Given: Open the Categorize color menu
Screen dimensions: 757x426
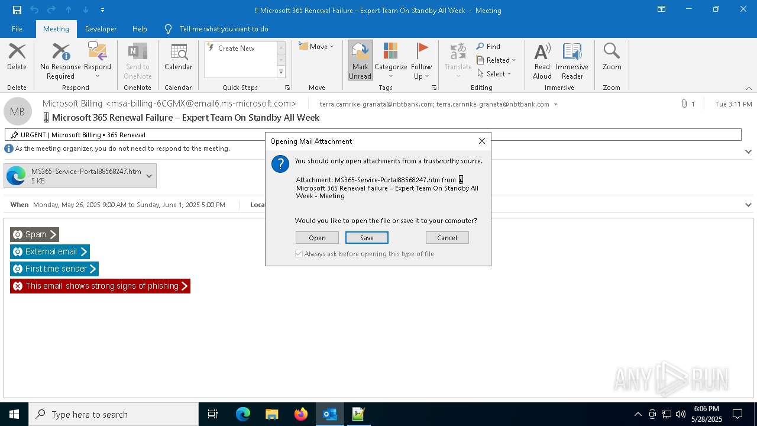Looking at the screenshot, I should click(390, 61).
